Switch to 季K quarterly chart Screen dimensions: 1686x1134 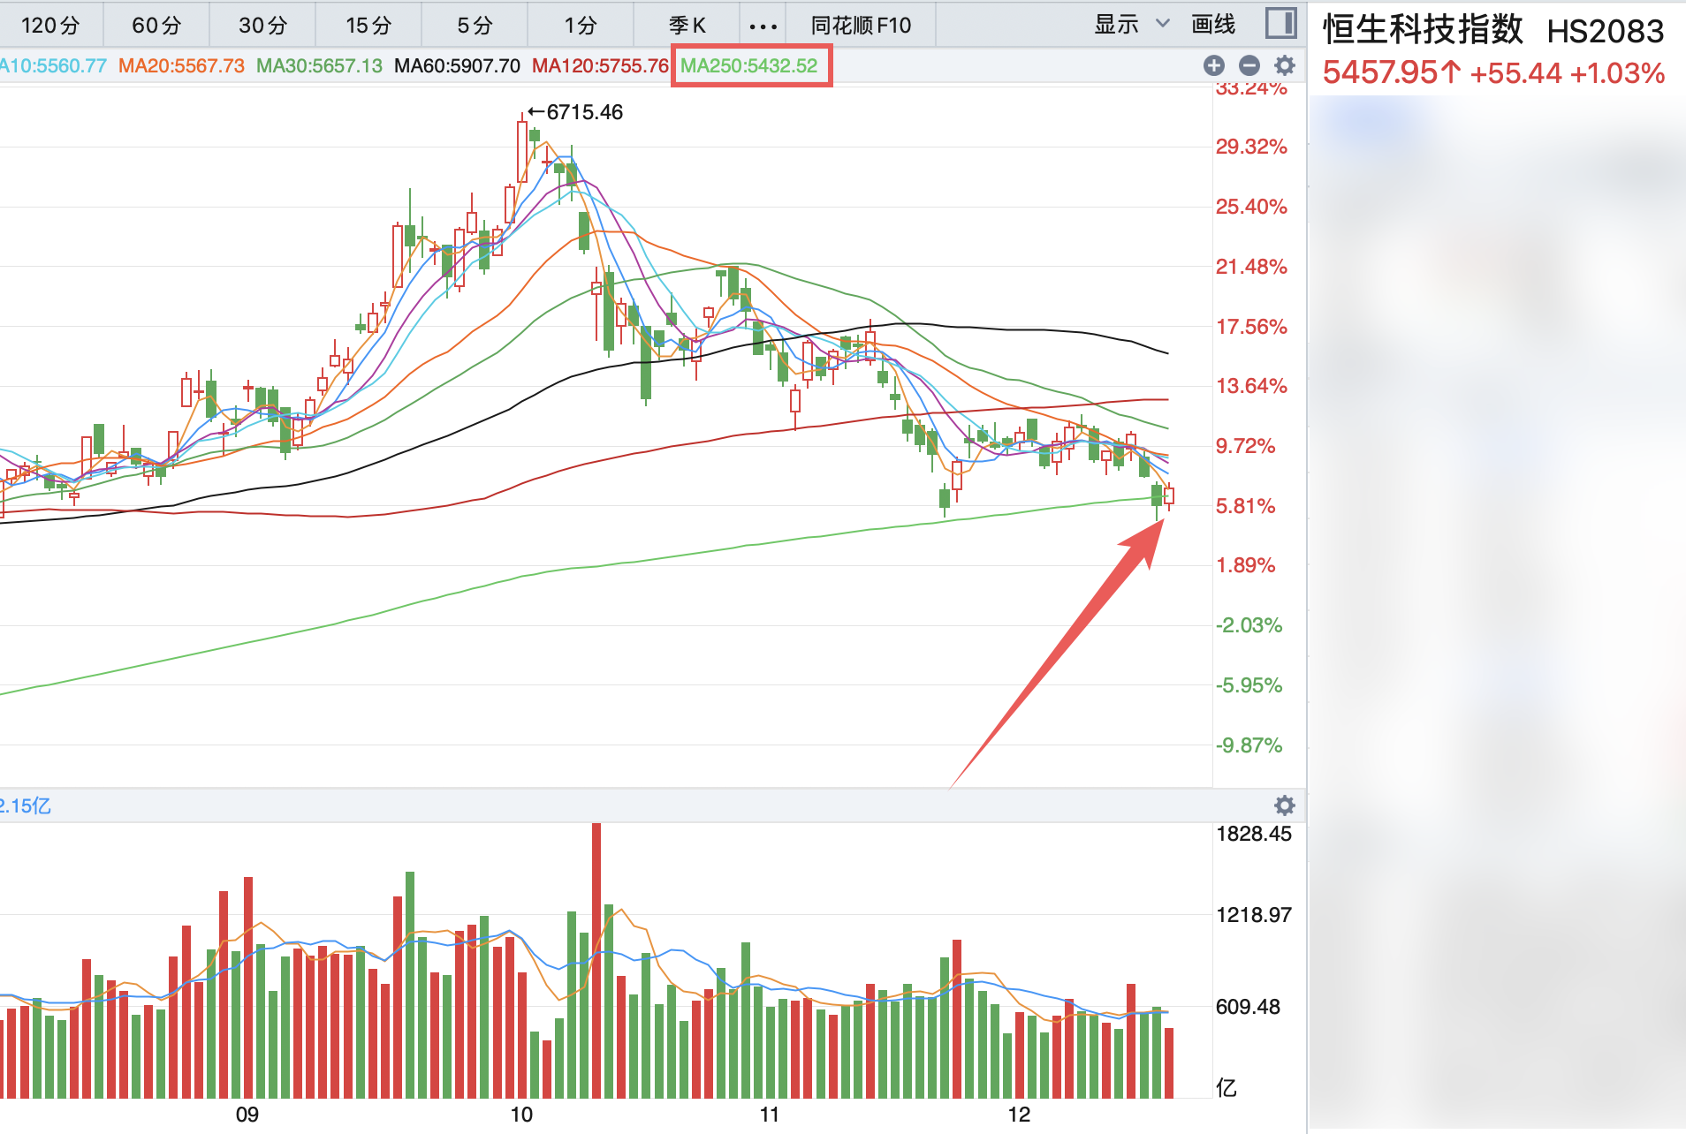click(x=687, y=26)
